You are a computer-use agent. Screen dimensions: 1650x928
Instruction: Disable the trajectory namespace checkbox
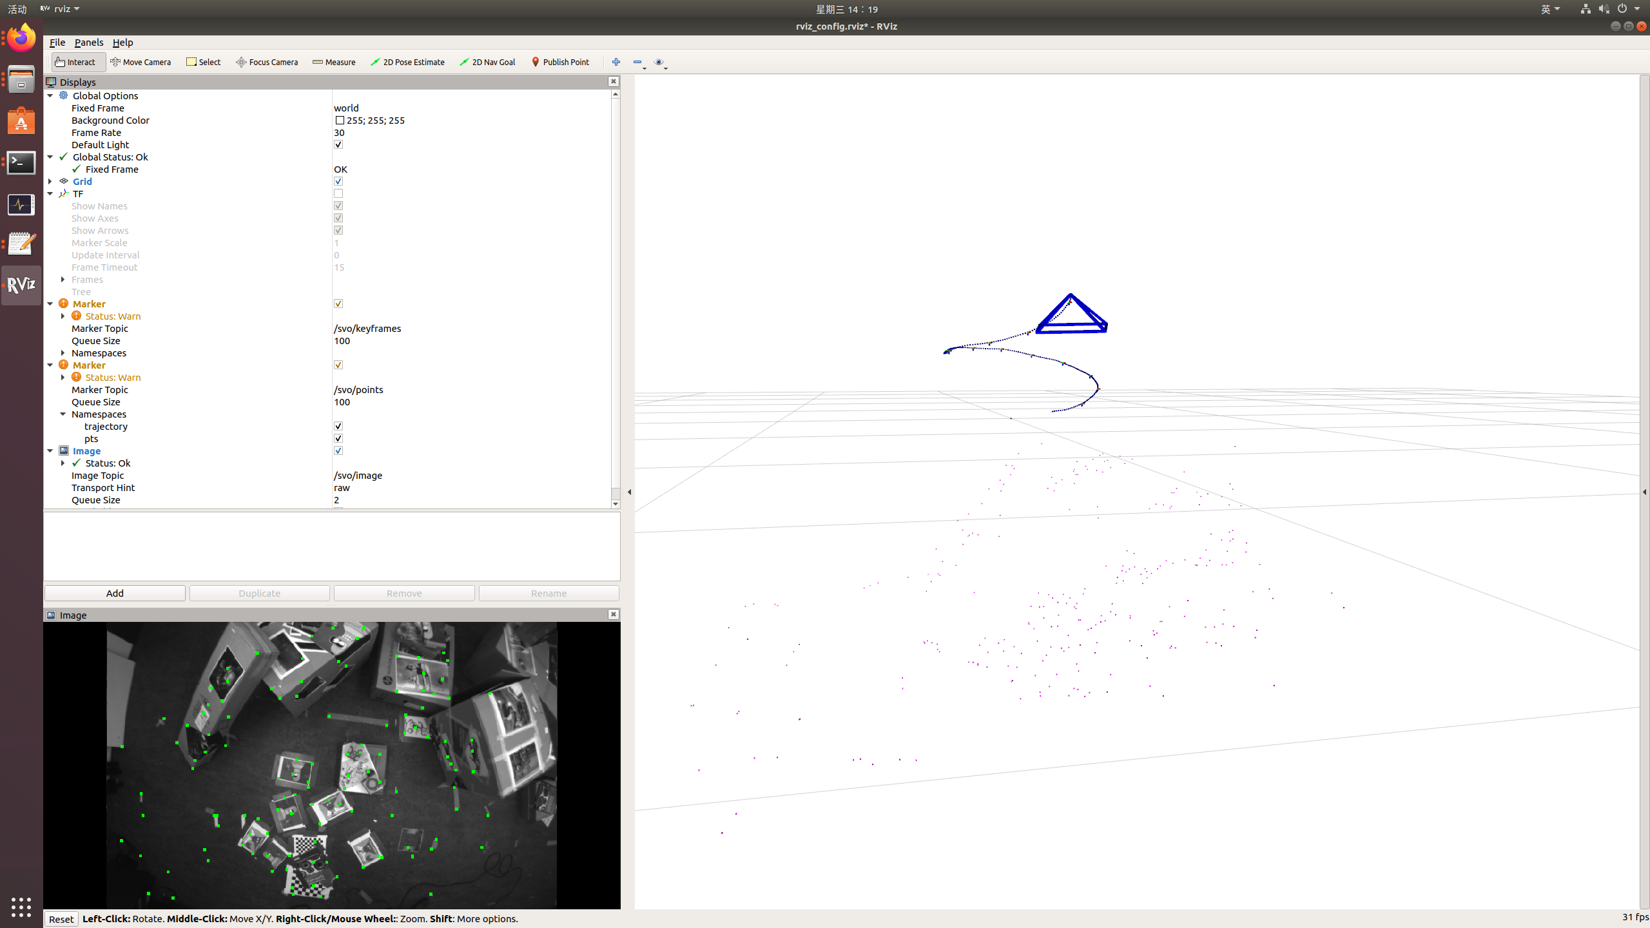338,427
